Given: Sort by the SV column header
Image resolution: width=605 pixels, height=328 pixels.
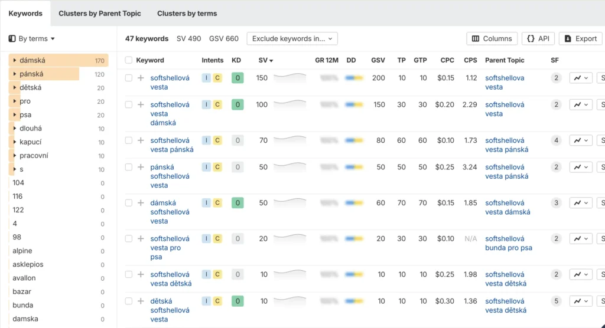Looking at the screenshot, I should (x=265, y=60).
